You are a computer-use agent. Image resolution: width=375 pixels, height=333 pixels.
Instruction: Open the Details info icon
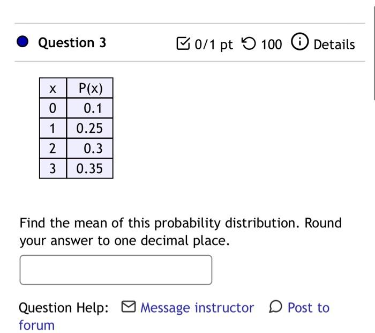[299, 41]
